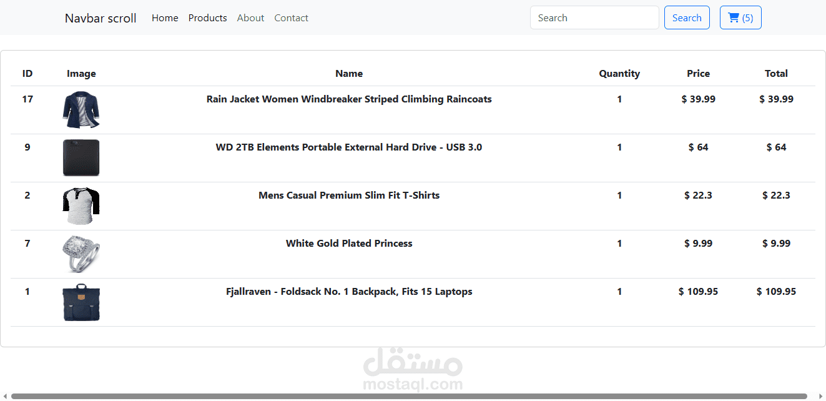
Task: Click the Total column header
Action: 776,74
